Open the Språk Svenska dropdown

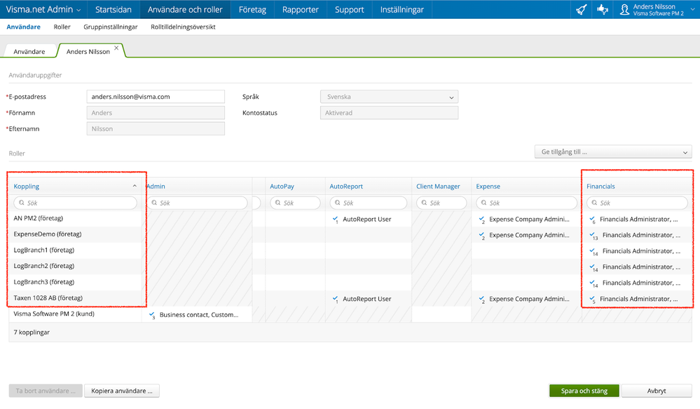tap(390, 97)
